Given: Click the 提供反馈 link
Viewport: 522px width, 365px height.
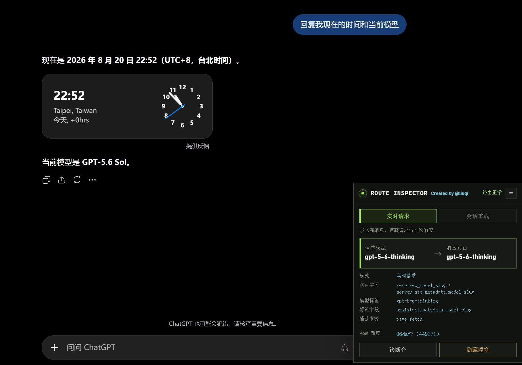Looking at the screenshot, I should point(197,146).
